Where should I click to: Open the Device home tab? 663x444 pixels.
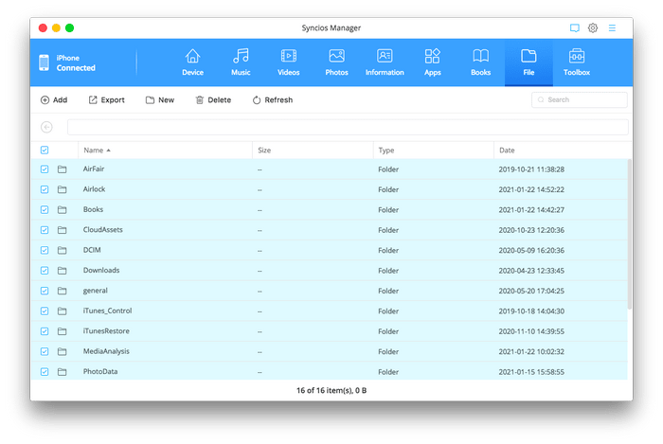click(x=193, y=62)
